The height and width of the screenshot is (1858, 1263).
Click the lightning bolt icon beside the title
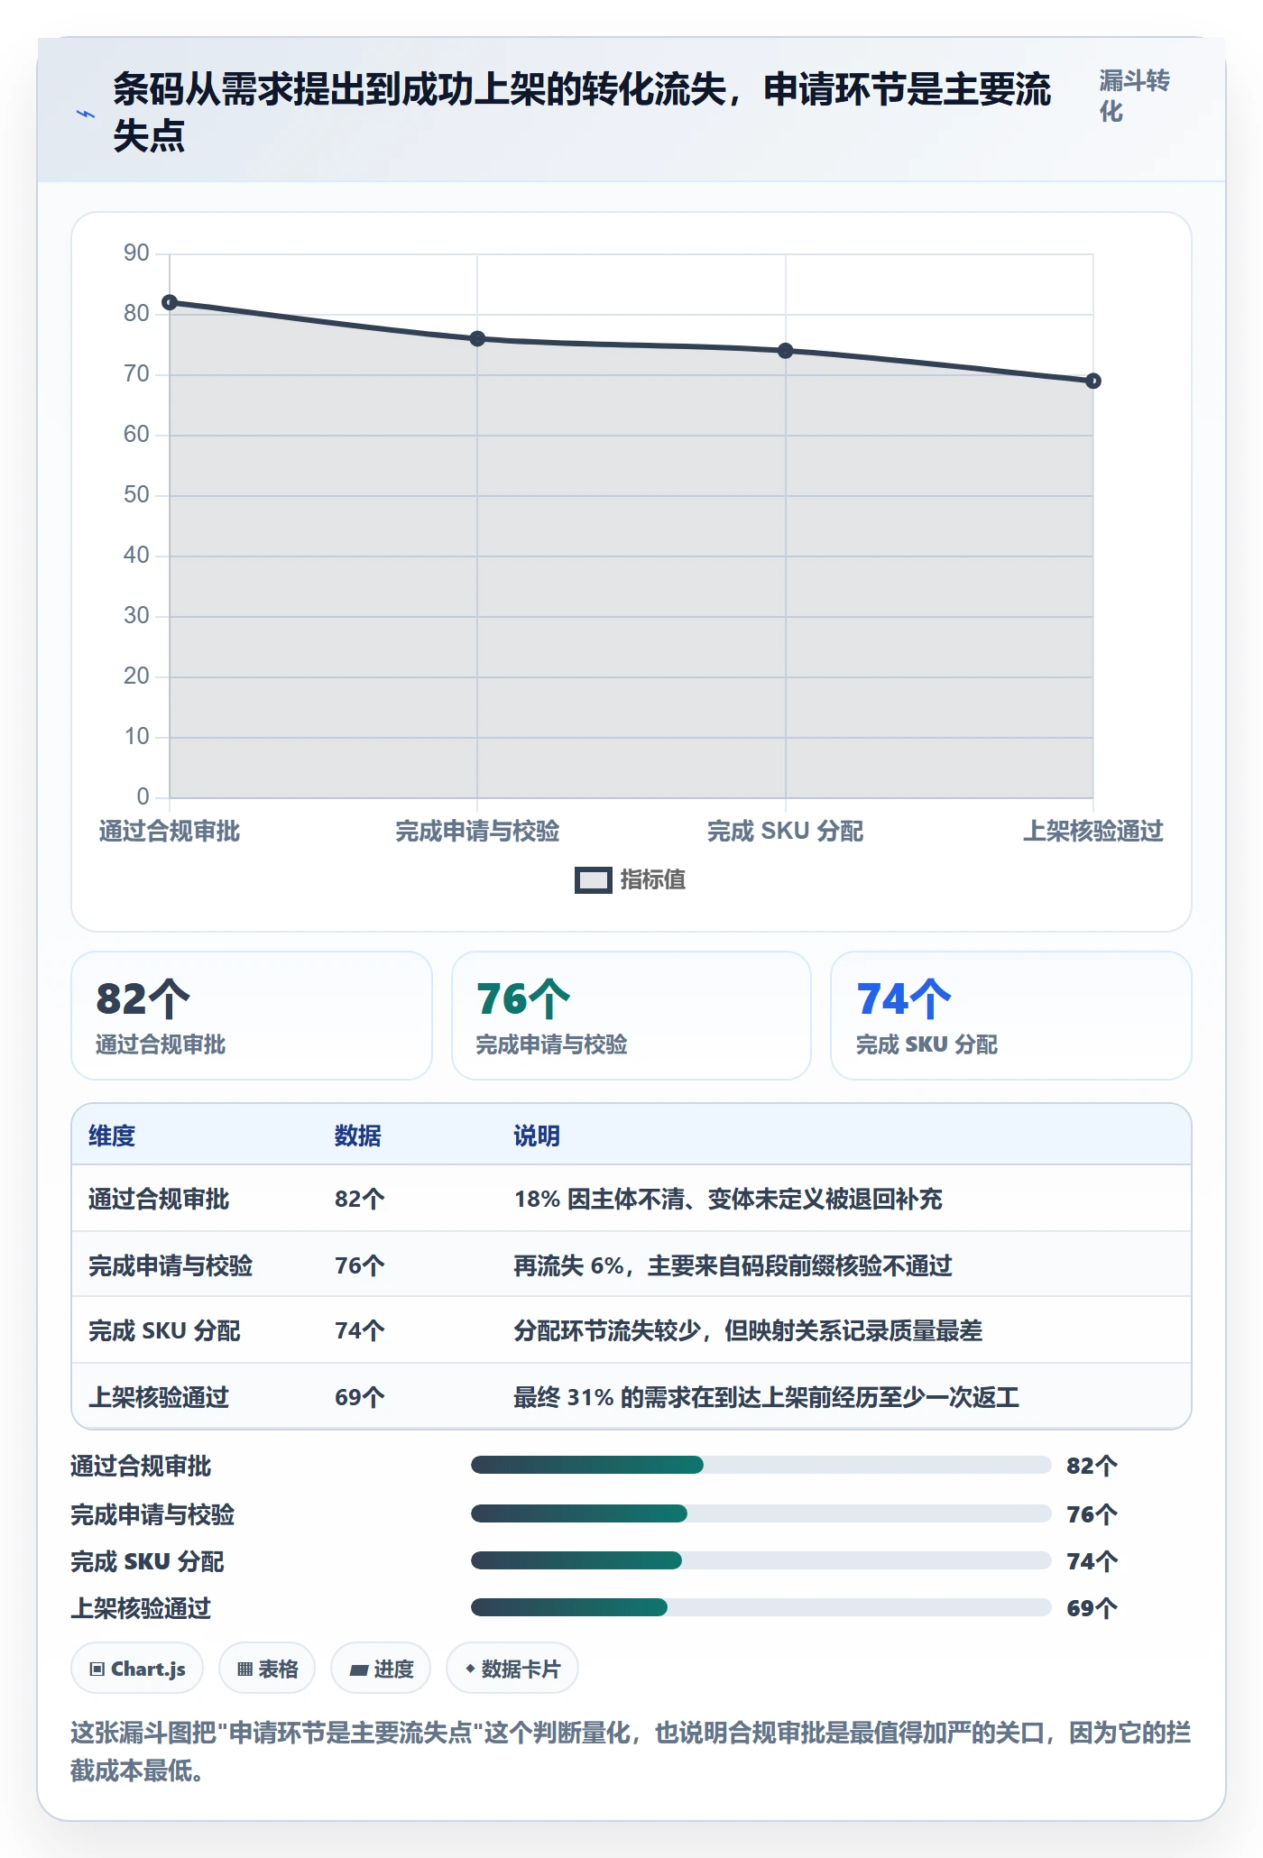pos(85,115)
